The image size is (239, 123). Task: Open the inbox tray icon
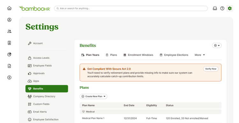215,8
